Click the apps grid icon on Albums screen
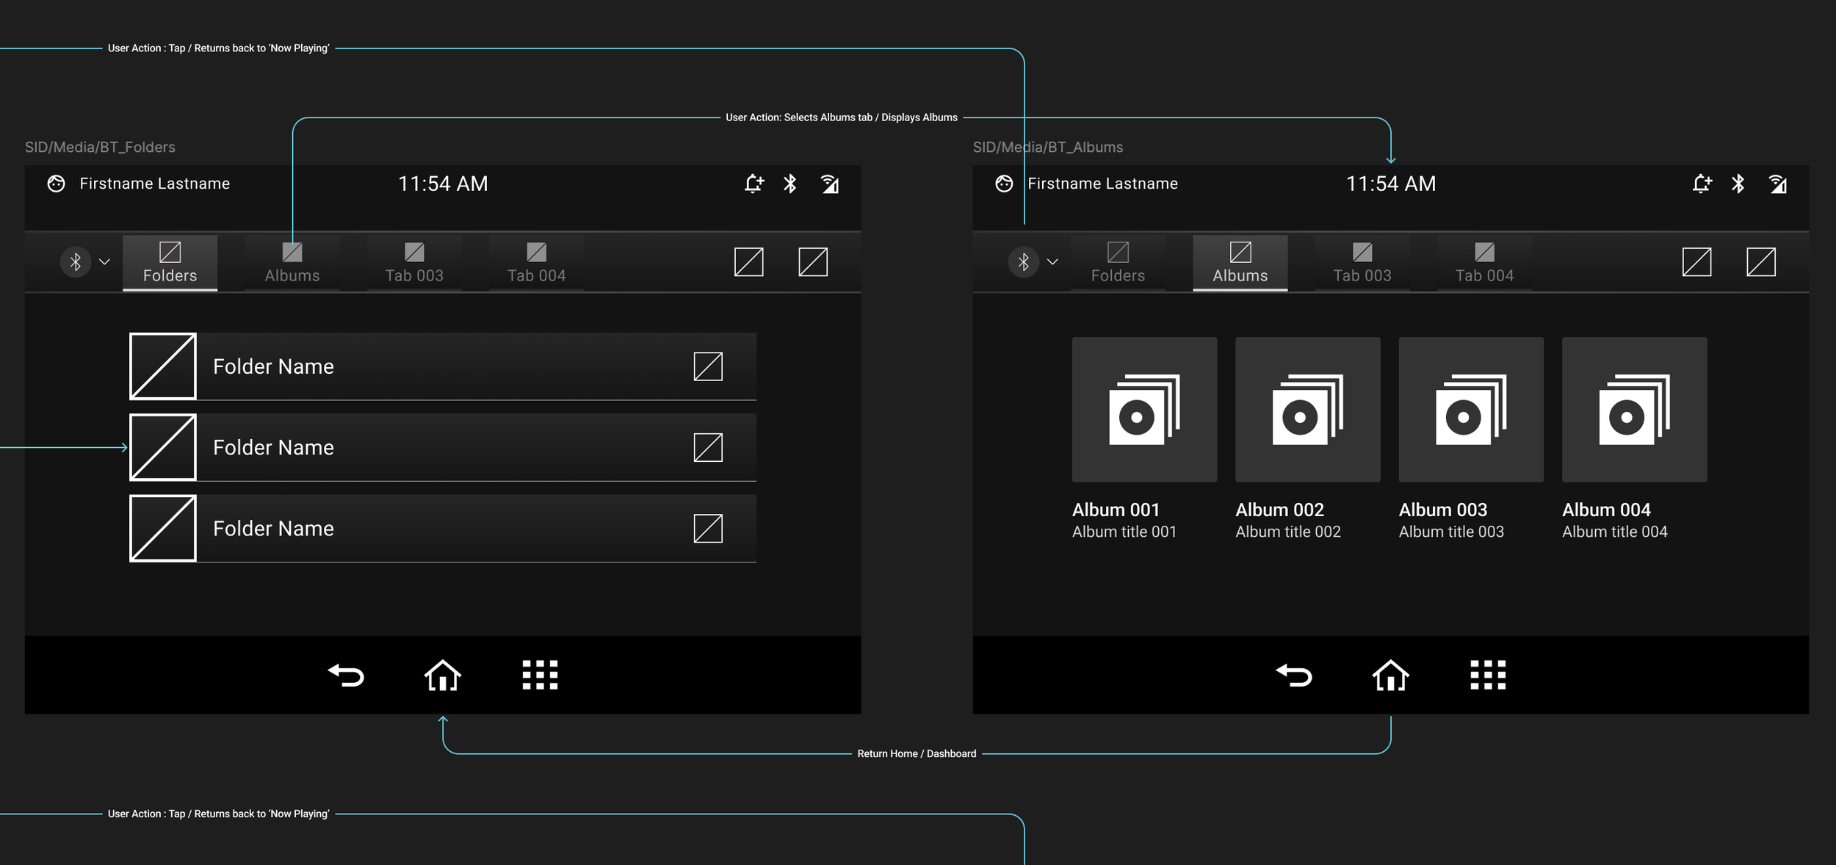This screenshot has height=865, width=1836. [1487, 675]
